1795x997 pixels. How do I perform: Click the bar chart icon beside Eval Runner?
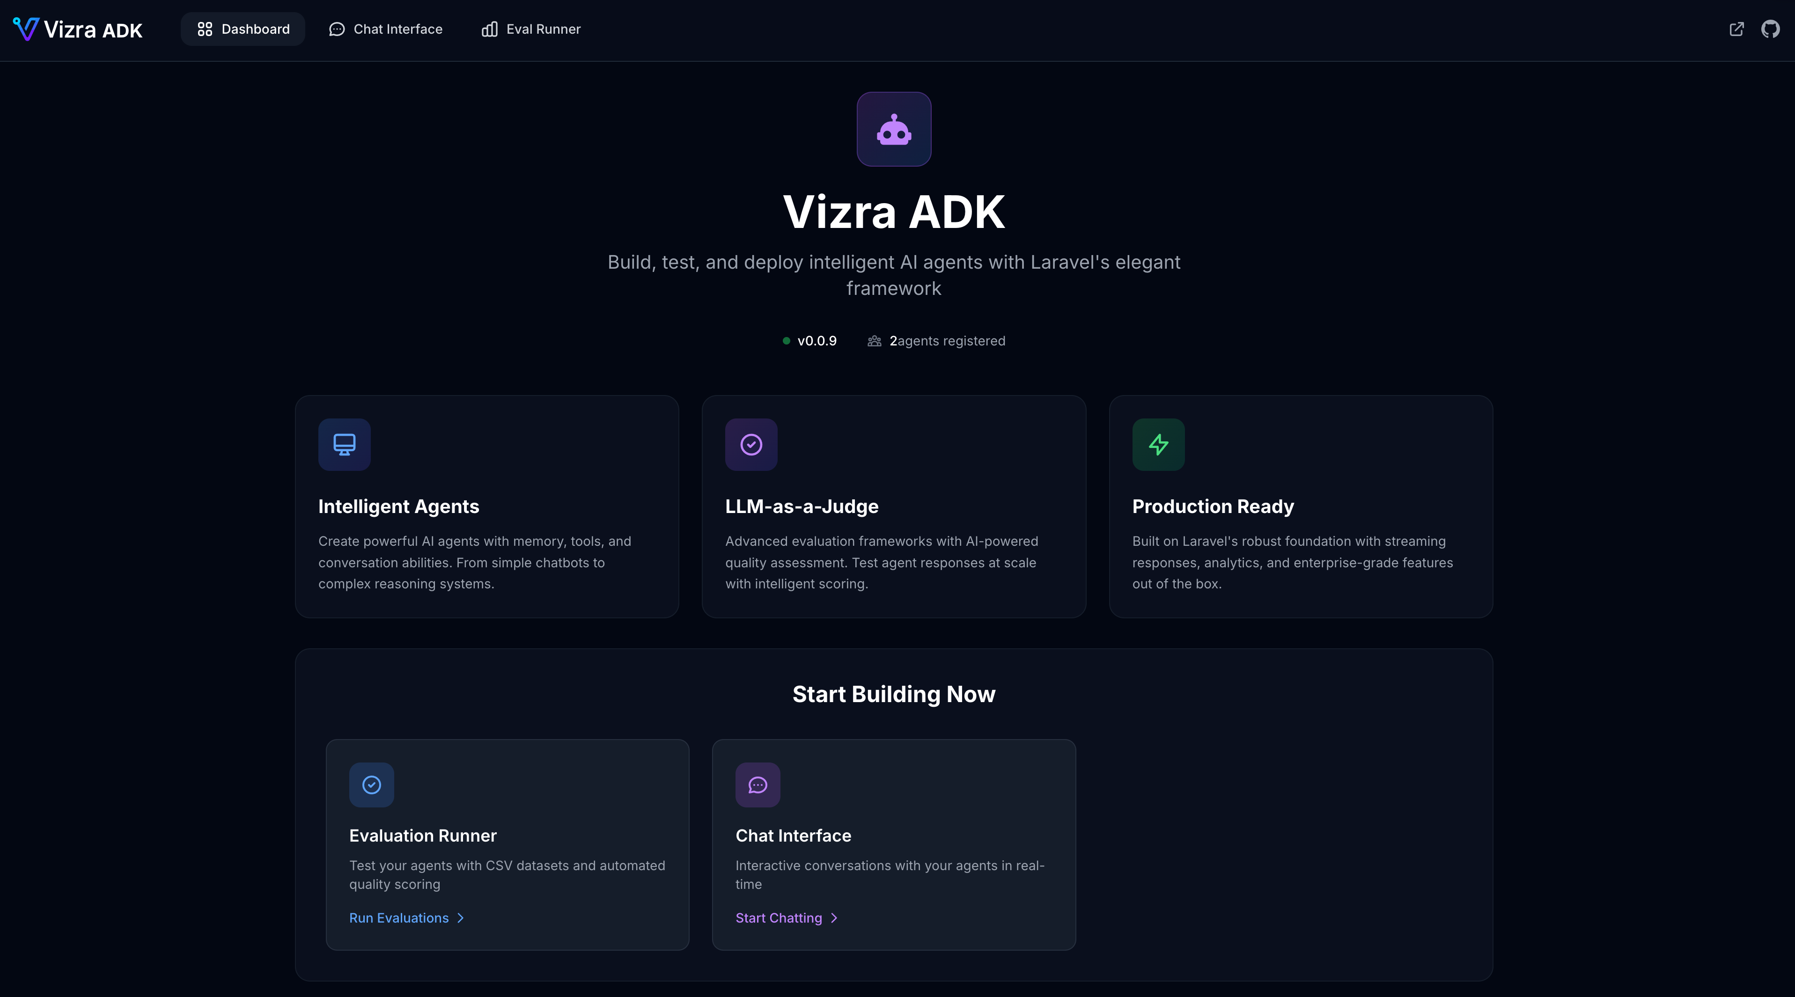[x=489, y=29]
